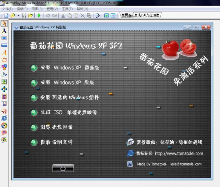The height and width of the screenshot is (187, 220).
Task: Click 查看 说明文件 entry
Action: pos(57,142)
